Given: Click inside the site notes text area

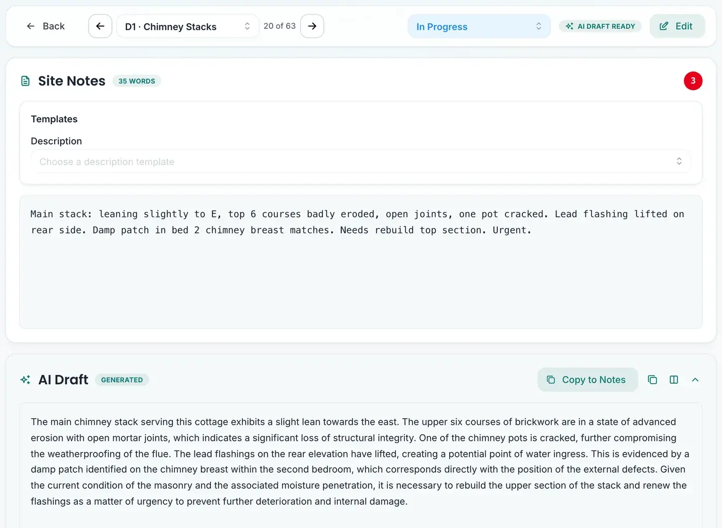Looking at the screenshot, I should (x=361, y=262).
